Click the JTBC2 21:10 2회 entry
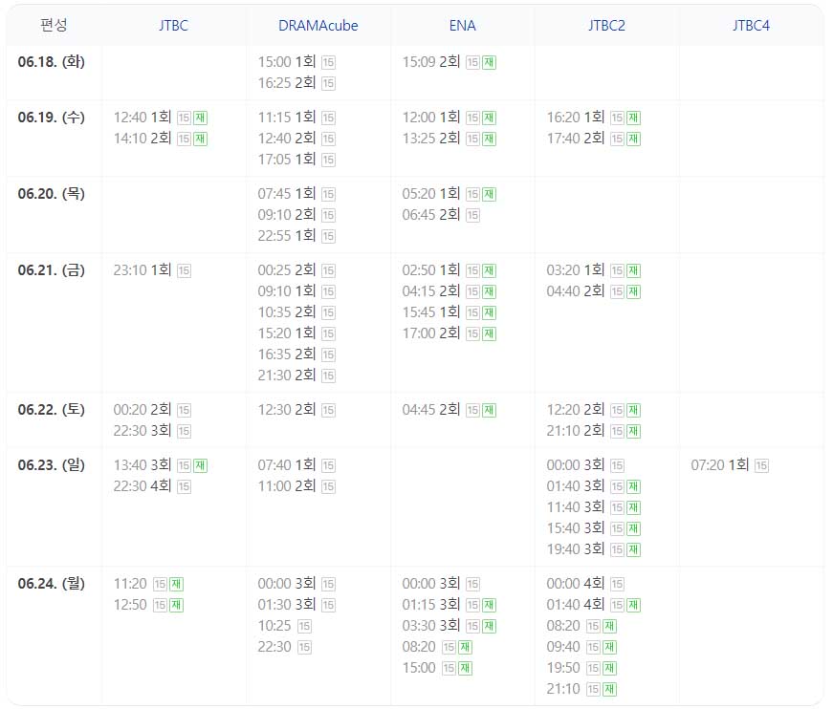The width and height of the screenshot is (833, 709). (x=576, y=430)
